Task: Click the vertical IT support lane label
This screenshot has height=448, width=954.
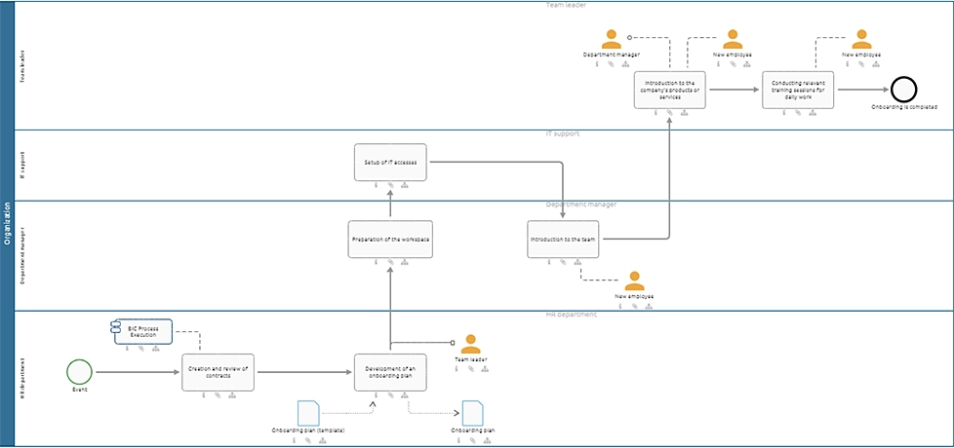Action: 23,166
